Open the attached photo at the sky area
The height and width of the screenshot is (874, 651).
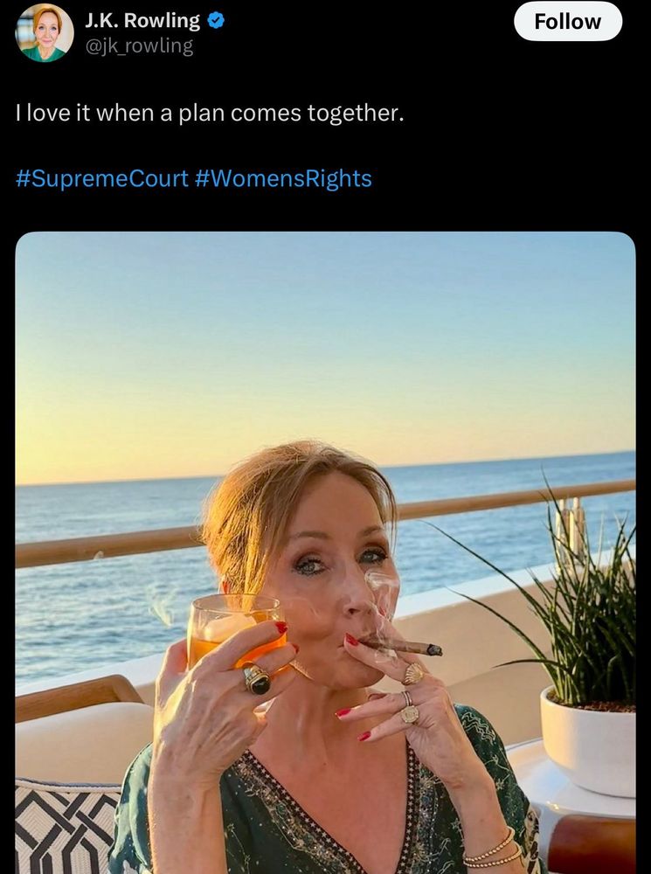323,332
